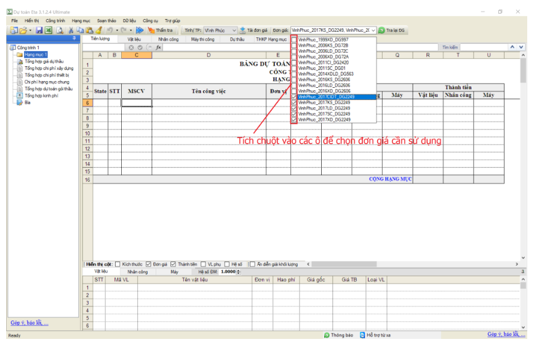534x342 pixels.
Task: Click the Tải đơn giá download button
Action: click(253, 30)
